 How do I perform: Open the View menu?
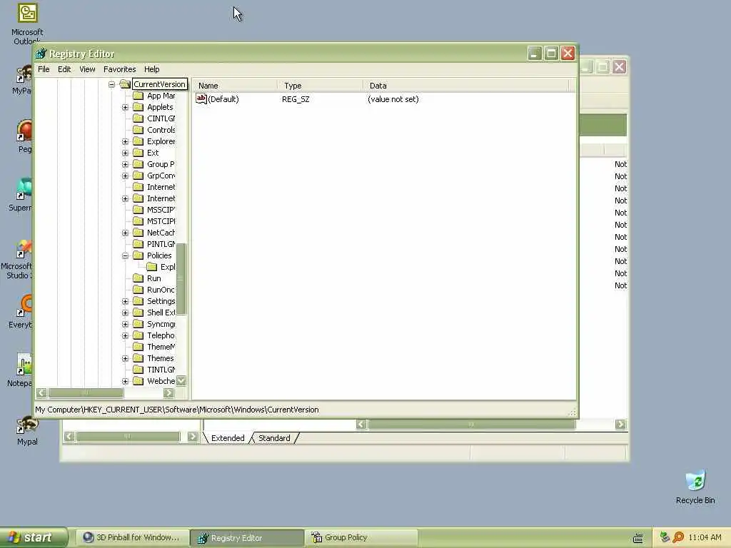tap(87, 69)
